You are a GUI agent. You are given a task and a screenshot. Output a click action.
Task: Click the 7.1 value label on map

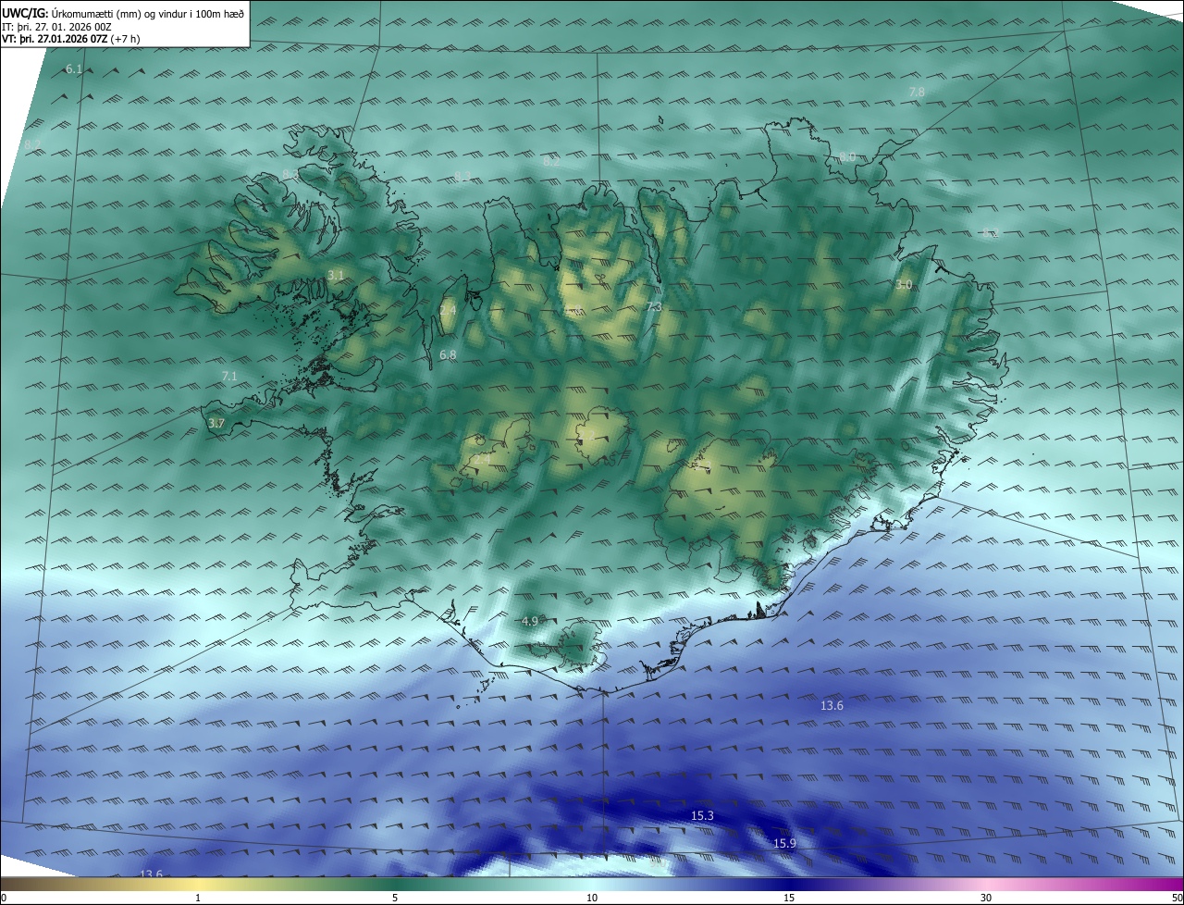click(229, 376)
